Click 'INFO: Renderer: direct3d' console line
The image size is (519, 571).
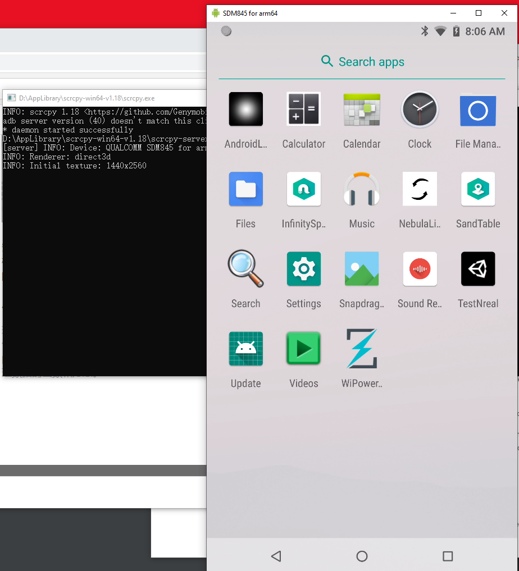57,157
